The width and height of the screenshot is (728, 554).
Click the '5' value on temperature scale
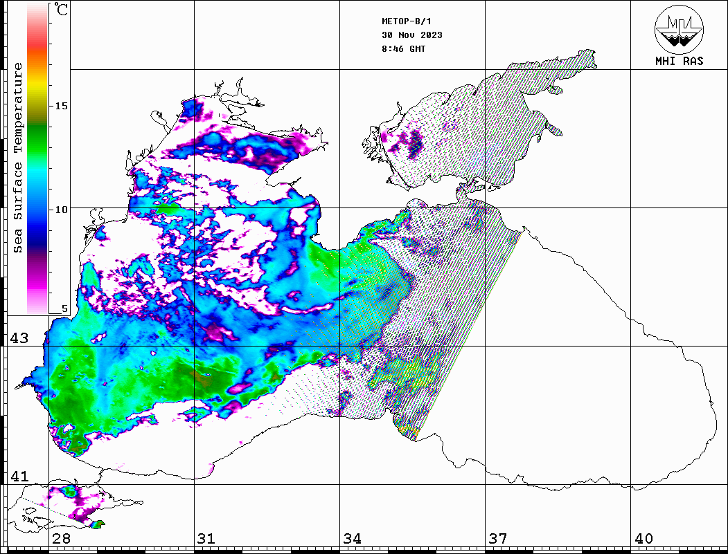pos(64,308)
